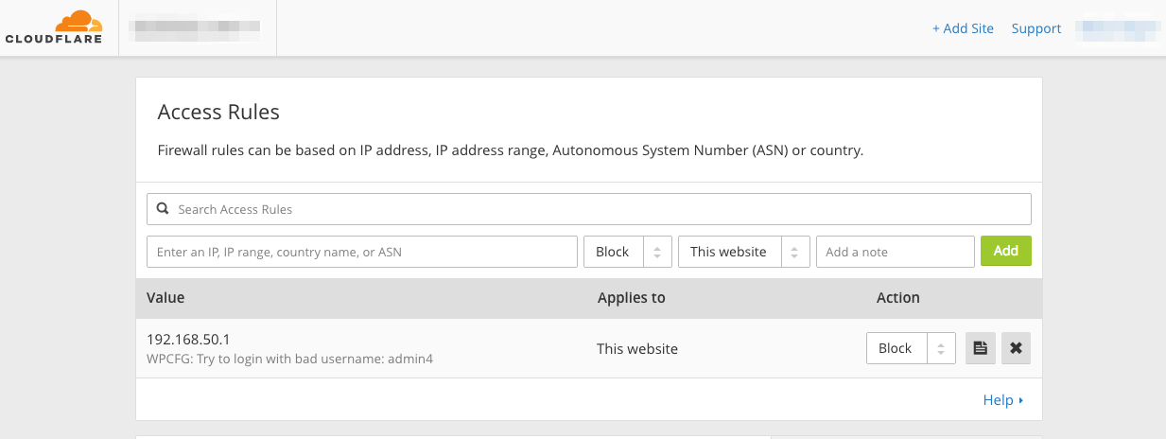Open the site selector beside the logo

[195, 28]
